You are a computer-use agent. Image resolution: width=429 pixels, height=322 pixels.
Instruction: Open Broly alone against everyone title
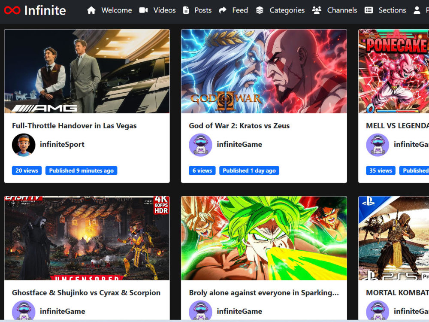264,293
